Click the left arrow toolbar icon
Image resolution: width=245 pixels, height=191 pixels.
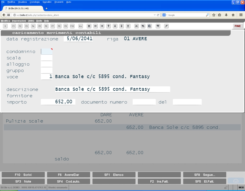click(95, 26)
